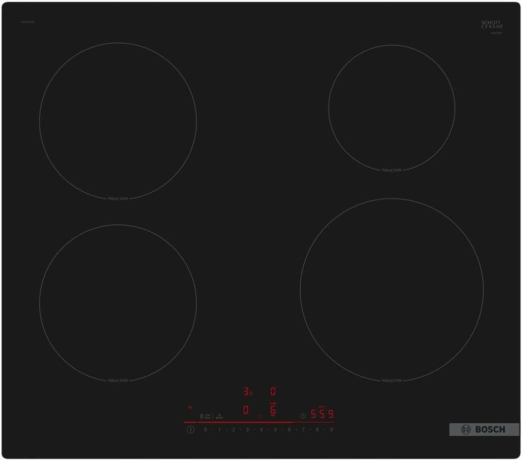Touch the rear-left induction cooking zone
The image size is (522, 460).
coord(118,121)
